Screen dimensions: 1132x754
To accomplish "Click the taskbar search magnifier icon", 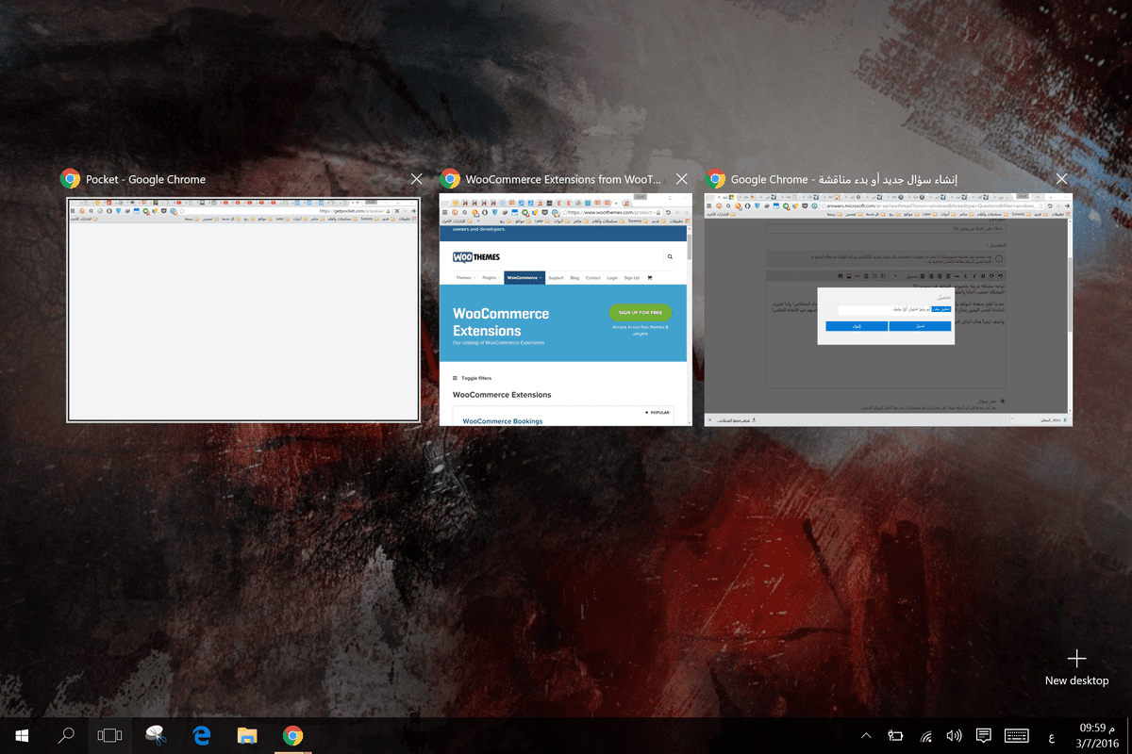I will pos(66,736).
